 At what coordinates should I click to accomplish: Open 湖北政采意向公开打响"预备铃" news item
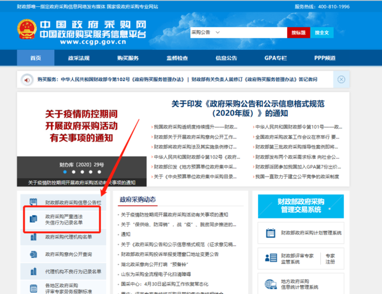(155, 264)
